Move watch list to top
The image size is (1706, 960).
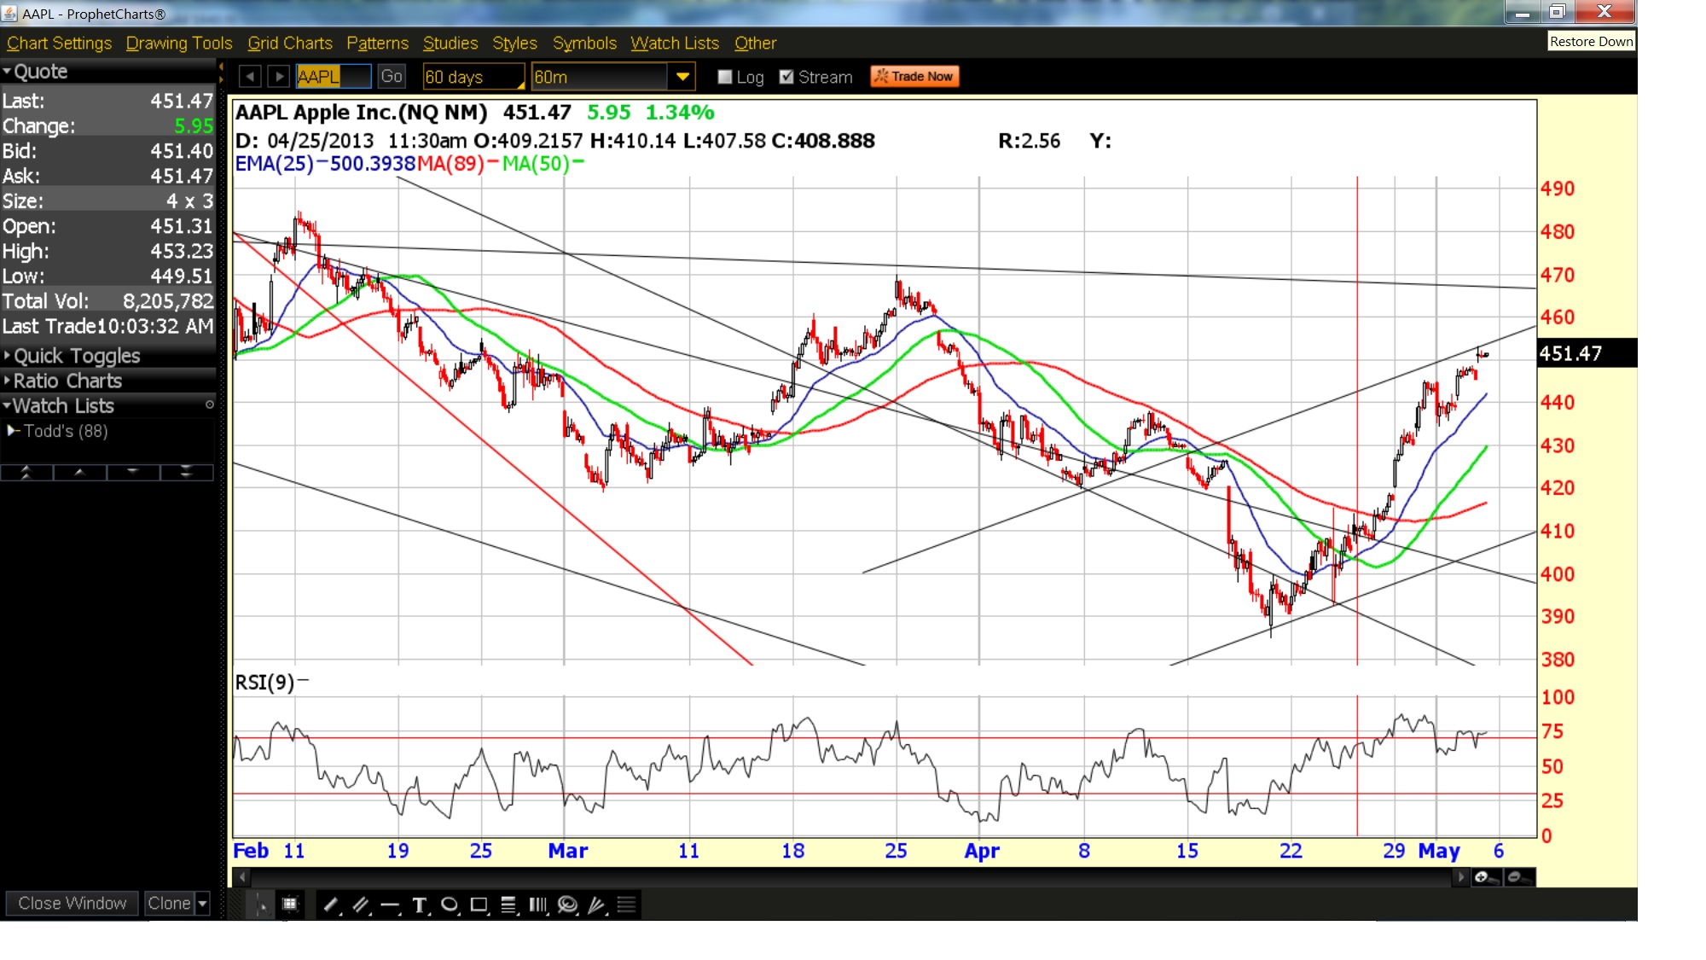coord(26,472)
